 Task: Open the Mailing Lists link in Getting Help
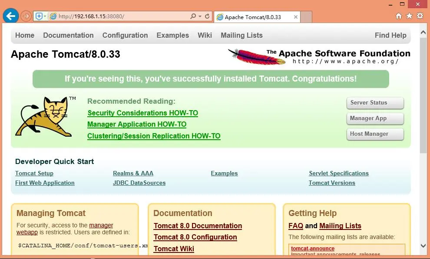(x=341, y=226)
